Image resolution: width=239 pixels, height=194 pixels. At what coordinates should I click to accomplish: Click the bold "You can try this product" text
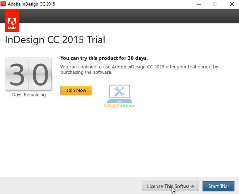pos(104,58)
